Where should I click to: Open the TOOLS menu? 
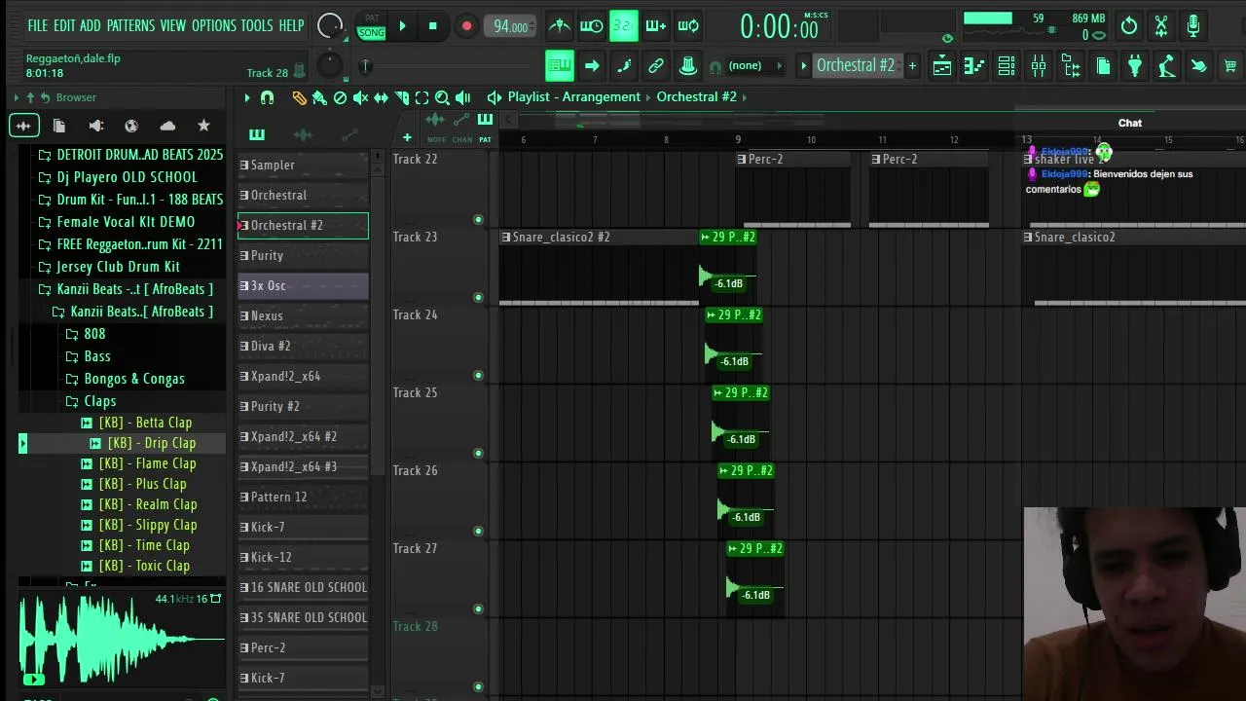pyautogui.click(x=257, y=26)
